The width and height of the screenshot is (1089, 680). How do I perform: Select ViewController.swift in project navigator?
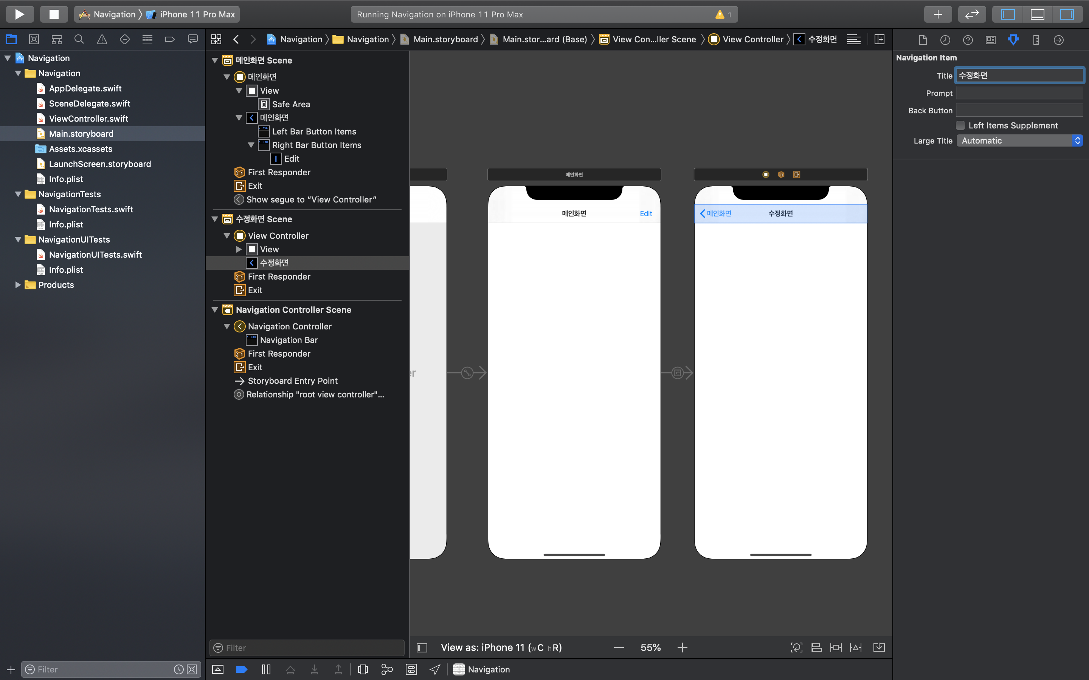[x=88, y=119]
